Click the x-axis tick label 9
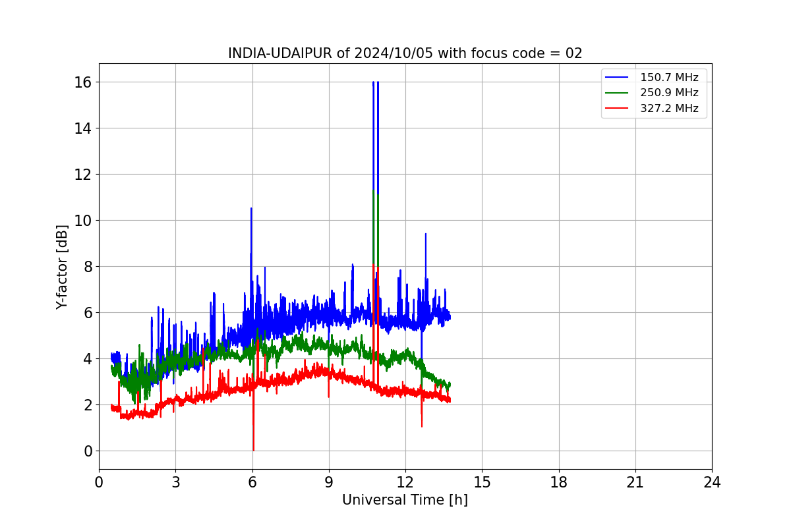This screenshot has height=527, width=791. click(x=329, y=482)
